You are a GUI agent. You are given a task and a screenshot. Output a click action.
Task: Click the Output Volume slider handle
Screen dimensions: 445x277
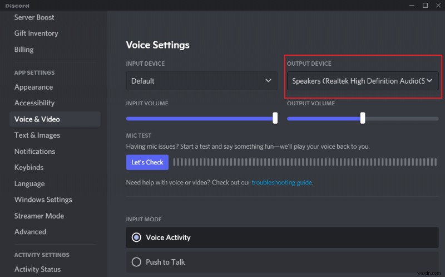(x=363, y=118)
